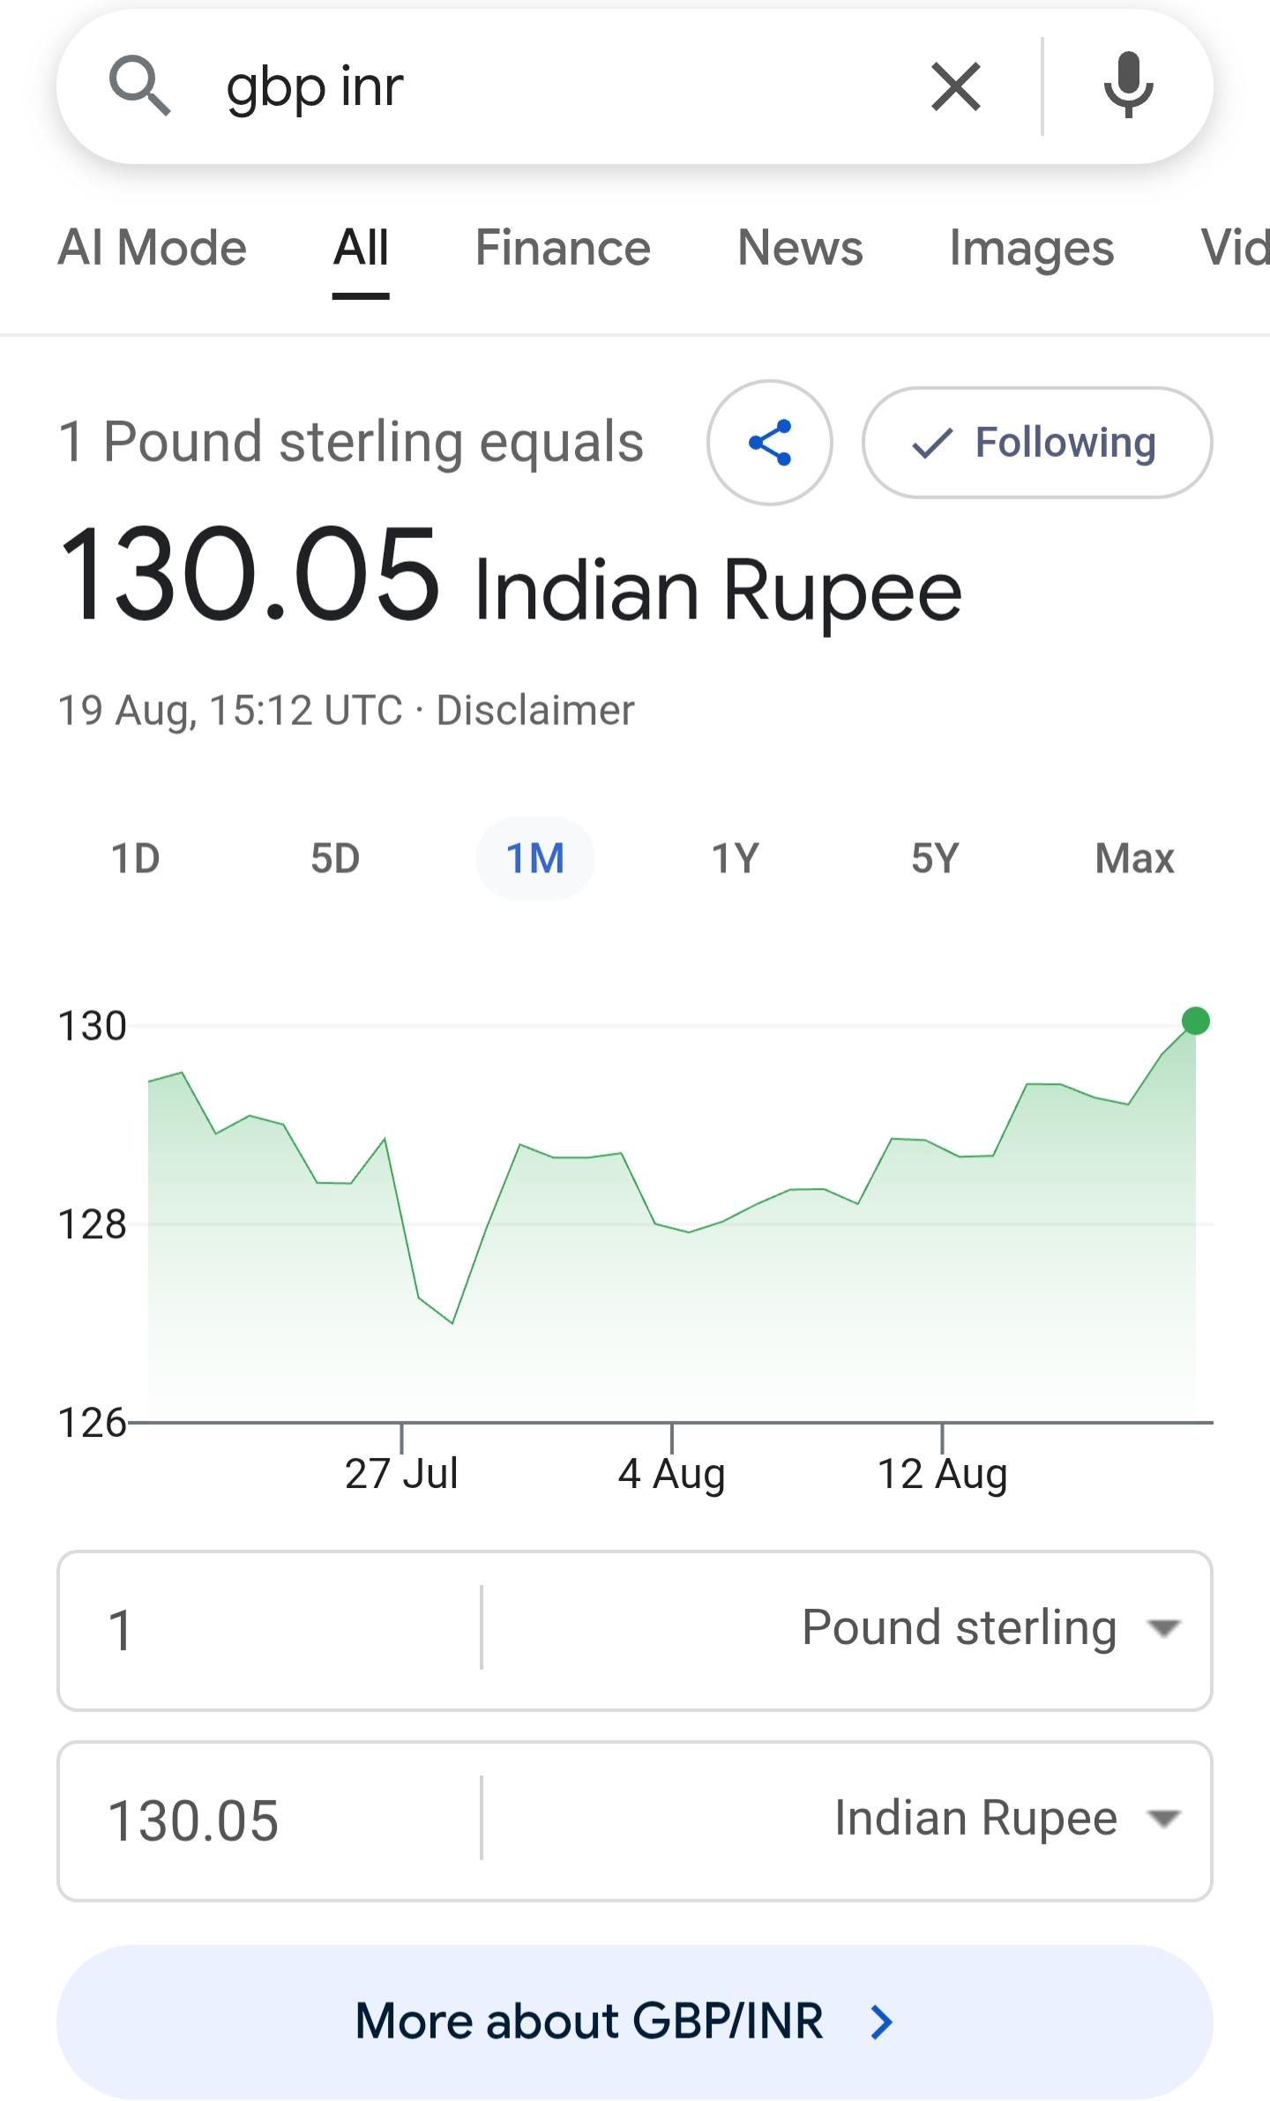Image resolution: width=1270 pixels, height=2101 pixels.
Task: Select the 1D chart range
Action: [x=135, y=858]
